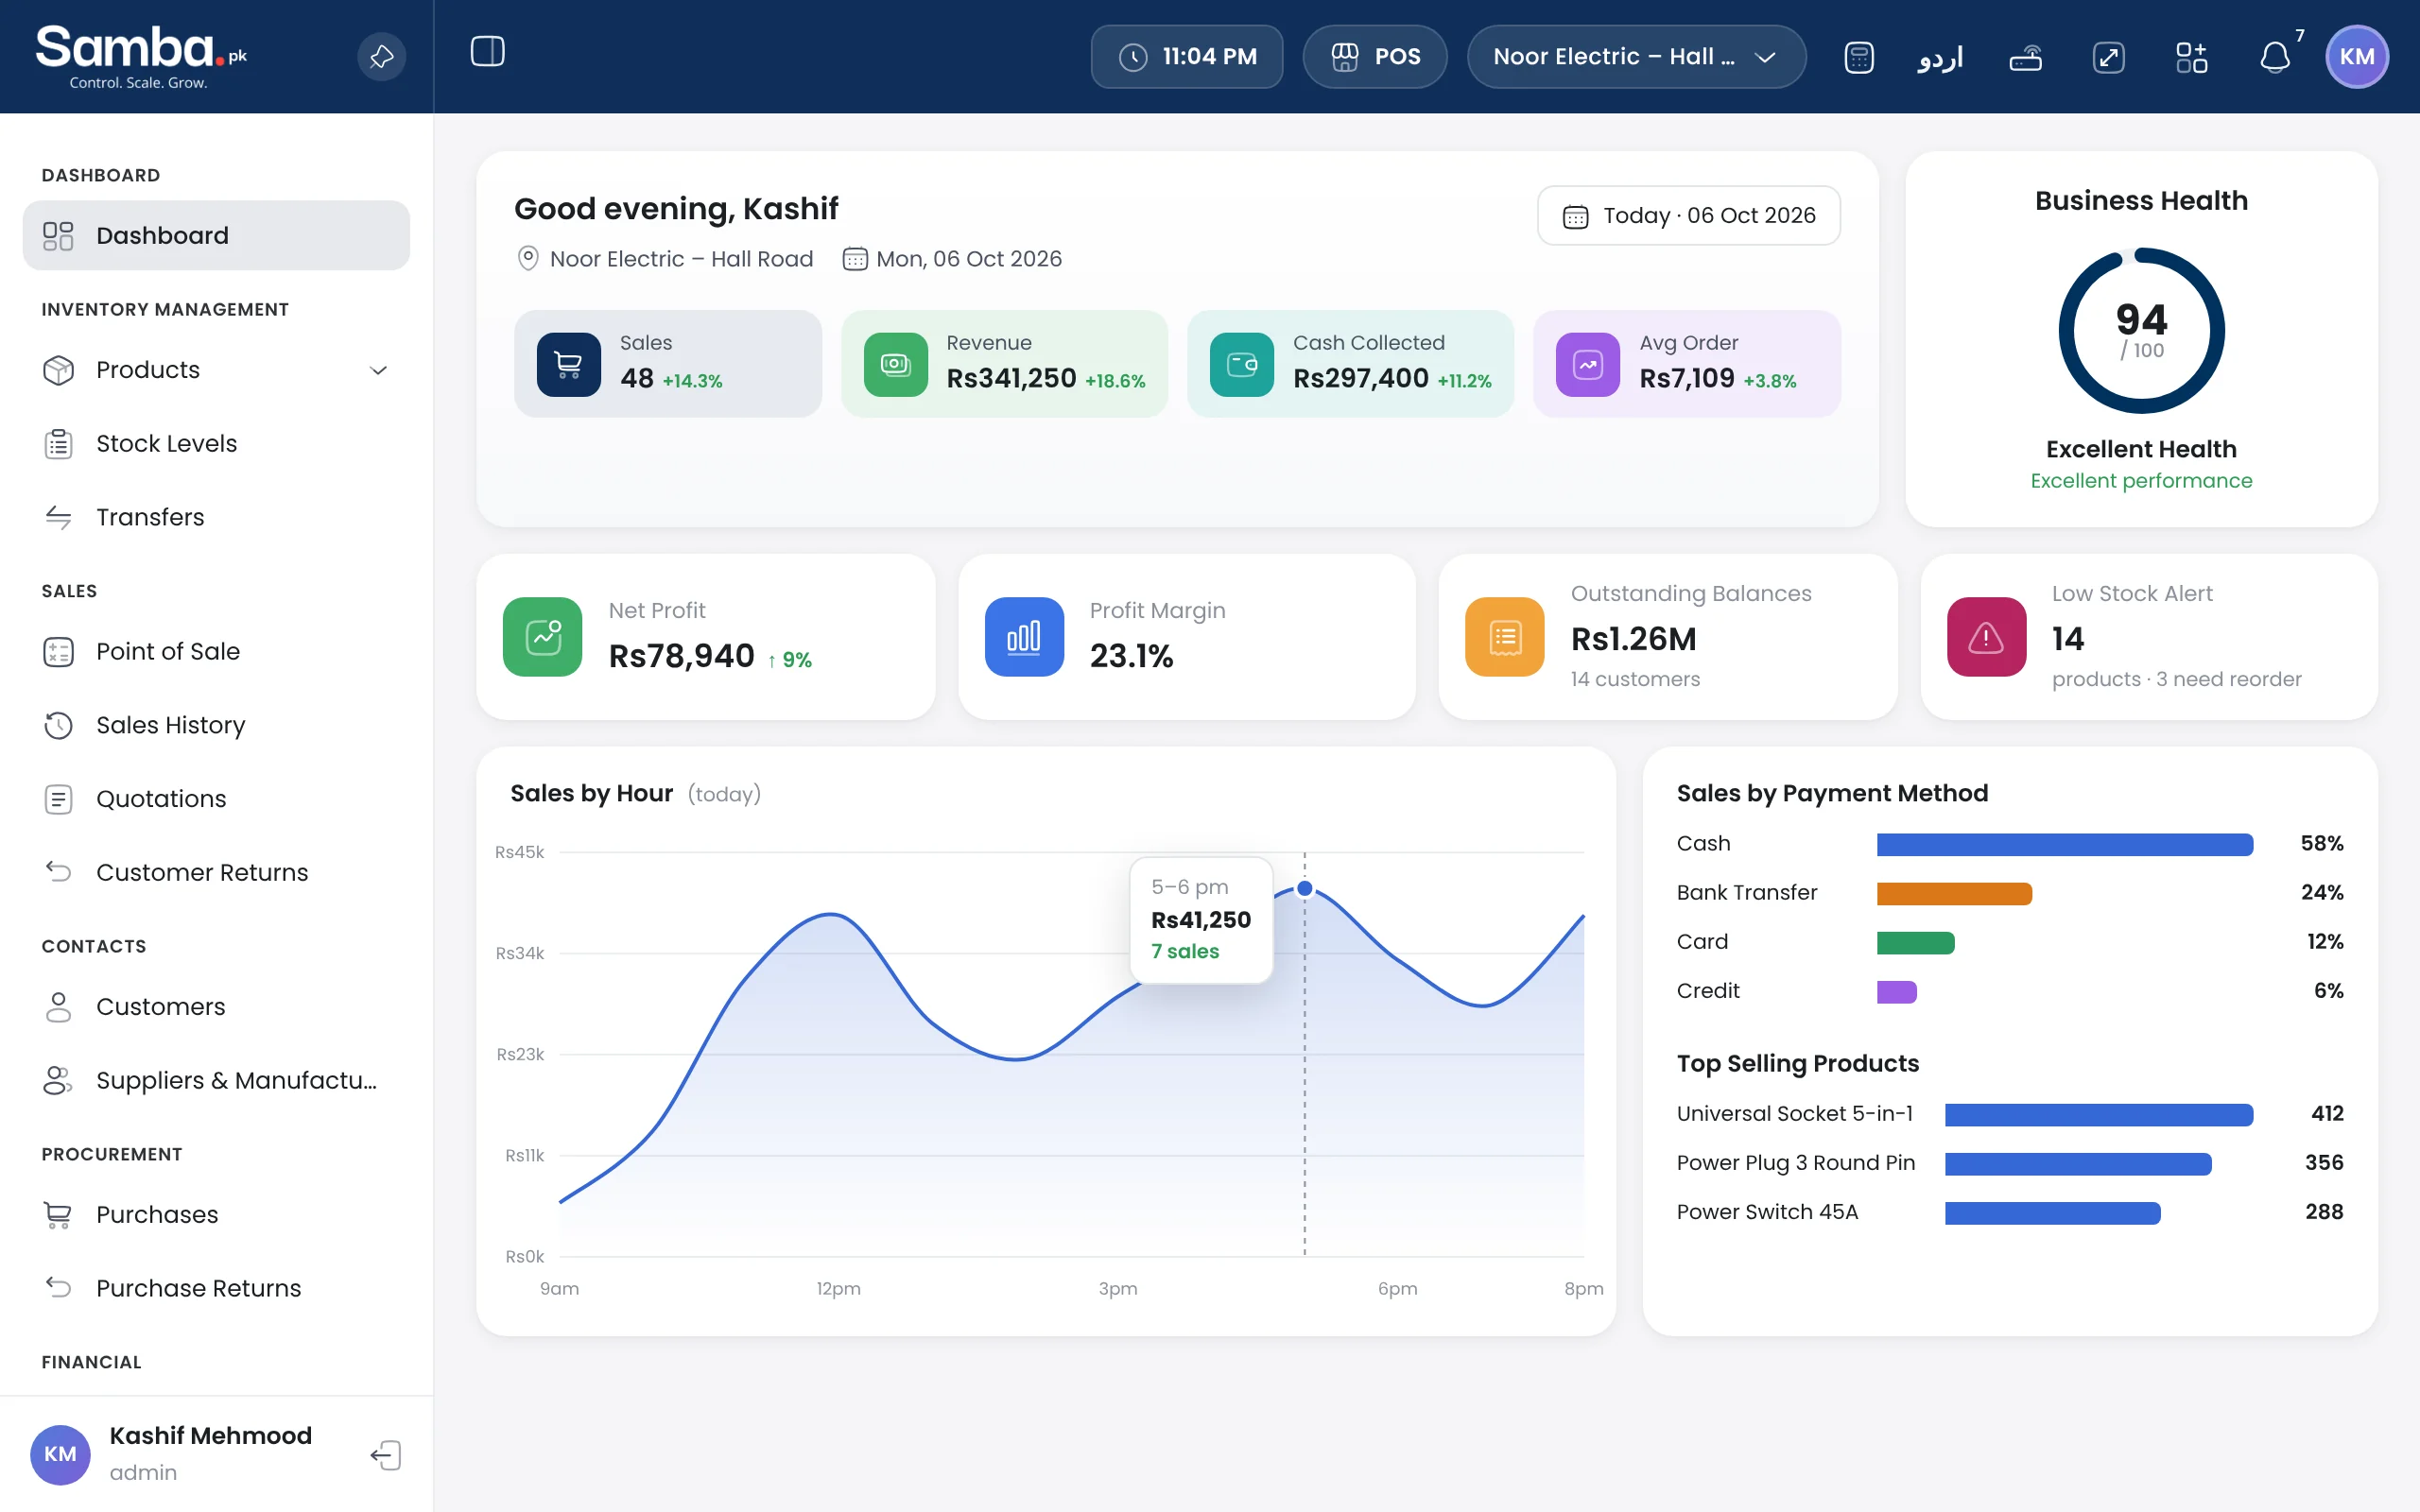This screenshot has height=1512, width=2420.
Task: Open the add widgets grid icon
Action: click(2192, 57)
